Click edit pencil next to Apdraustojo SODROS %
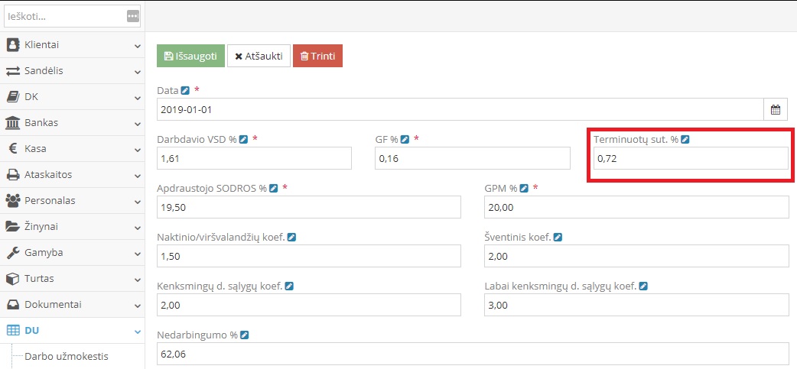 click(273, 188)
